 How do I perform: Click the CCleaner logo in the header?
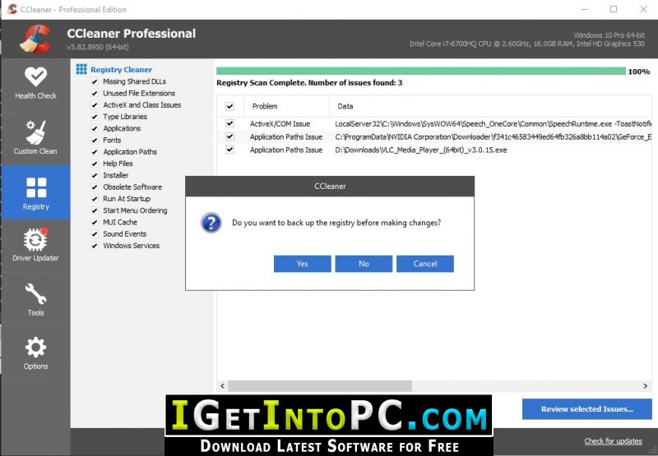[x=35, y=39]
